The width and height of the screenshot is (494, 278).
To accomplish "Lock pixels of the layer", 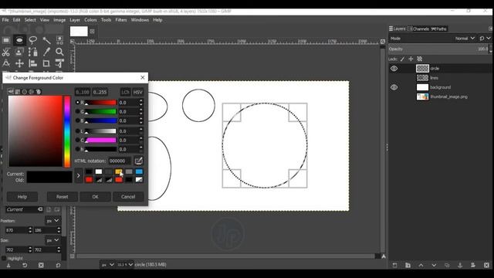I will pyautogui.click(x=402, y=59).
